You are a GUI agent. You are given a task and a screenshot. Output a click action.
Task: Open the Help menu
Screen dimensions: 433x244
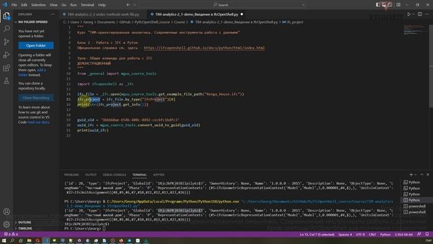click(x=102, y=5)
